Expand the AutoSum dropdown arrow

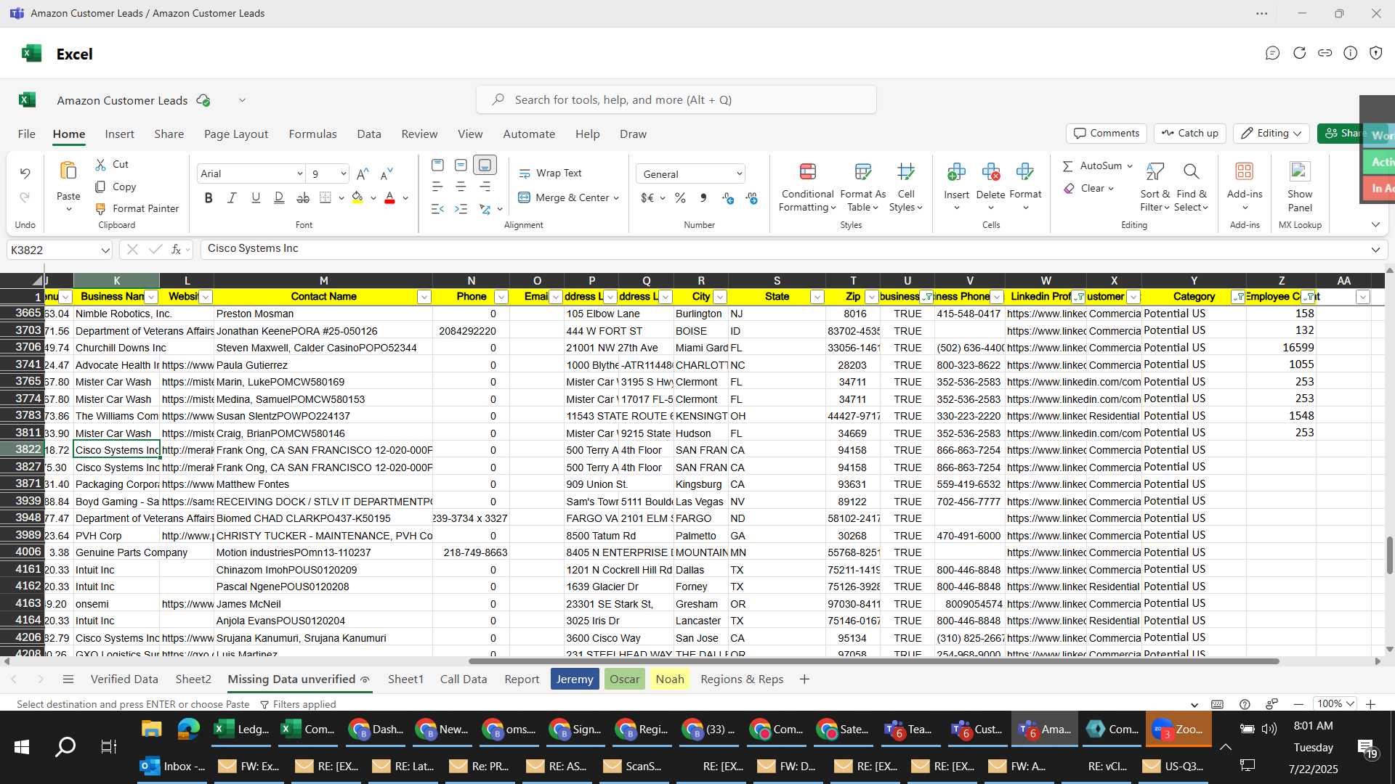[x=1130, y=166]
